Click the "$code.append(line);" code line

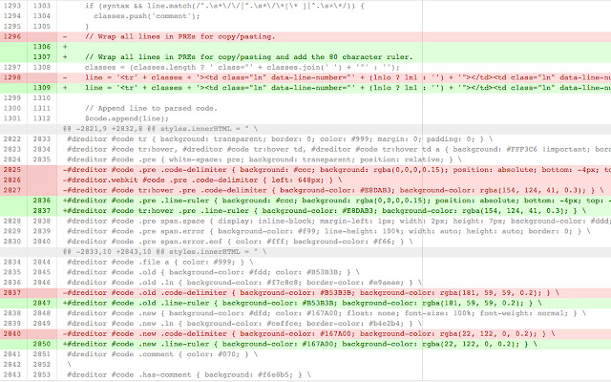(120, 118)
